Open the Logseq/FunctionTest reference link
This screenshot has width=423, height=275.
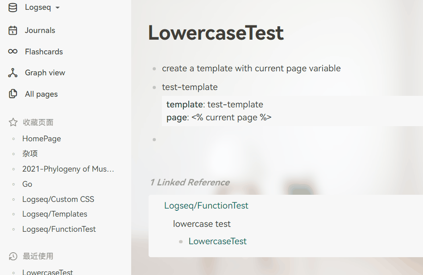(206, 206)
